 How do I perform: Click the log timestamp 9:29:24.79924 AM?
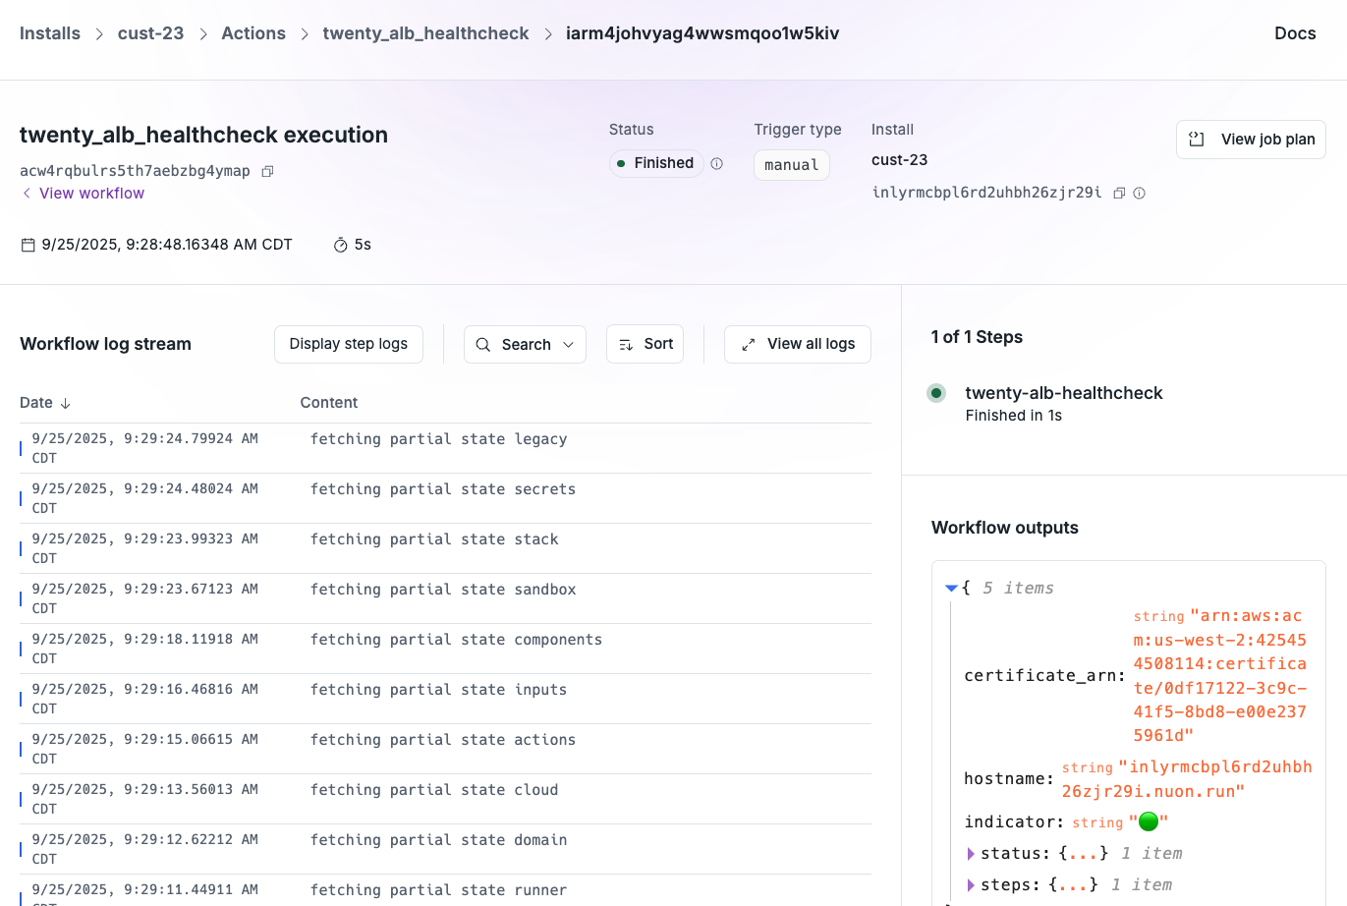pos(145,448)
